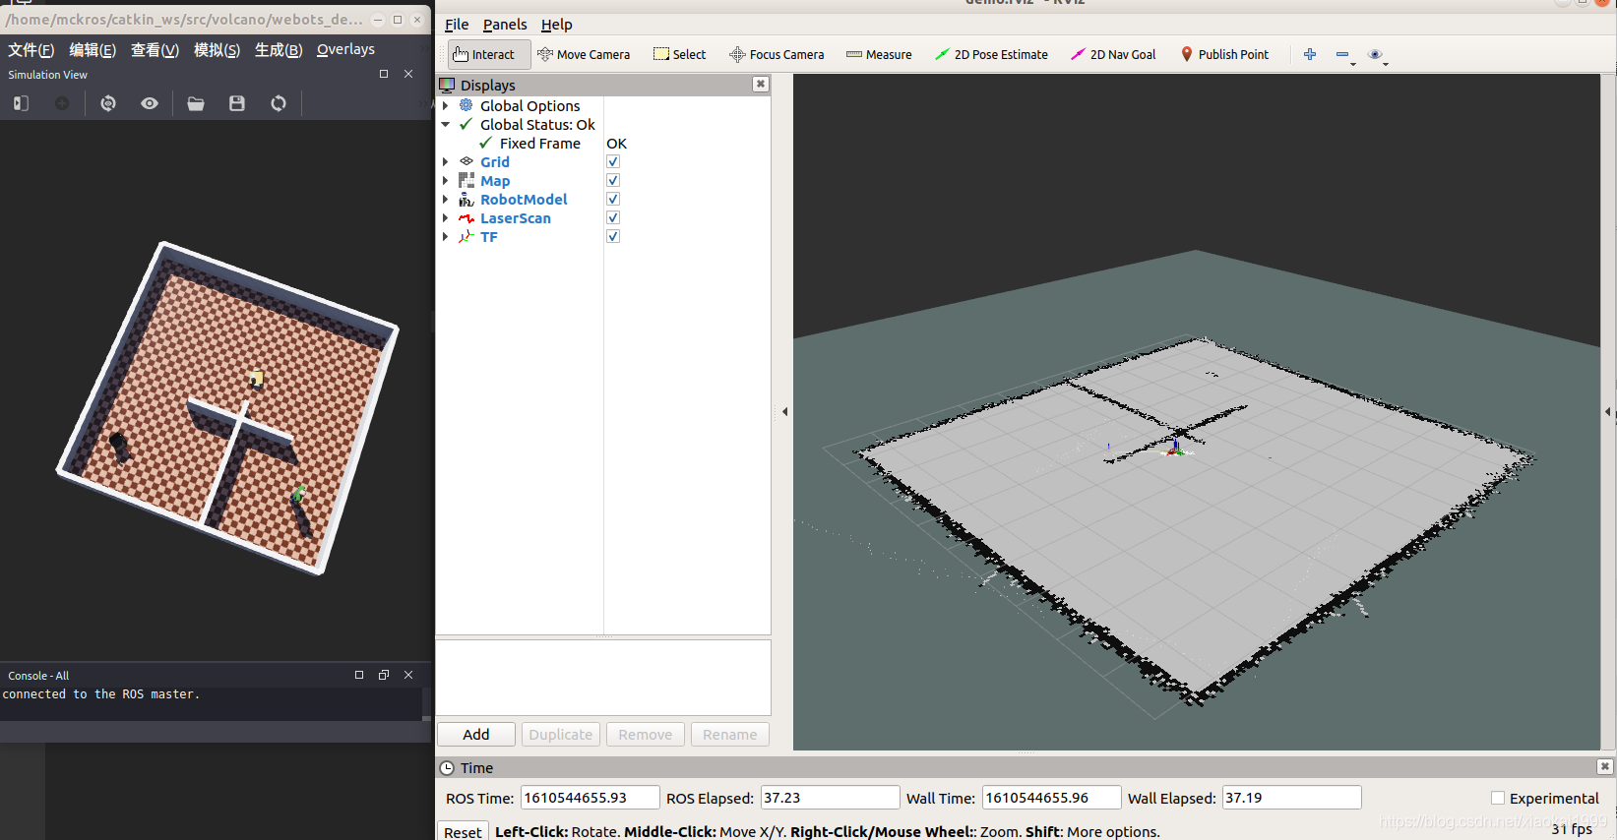Activate the 2D Pose Estimate tool

[x=991, y=55]
